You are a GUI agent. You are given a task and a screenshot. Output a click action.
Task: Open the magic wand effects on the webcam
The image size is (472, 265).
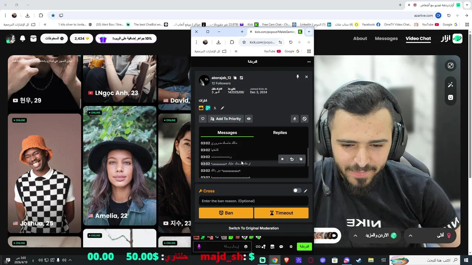(x=451, y=85)
